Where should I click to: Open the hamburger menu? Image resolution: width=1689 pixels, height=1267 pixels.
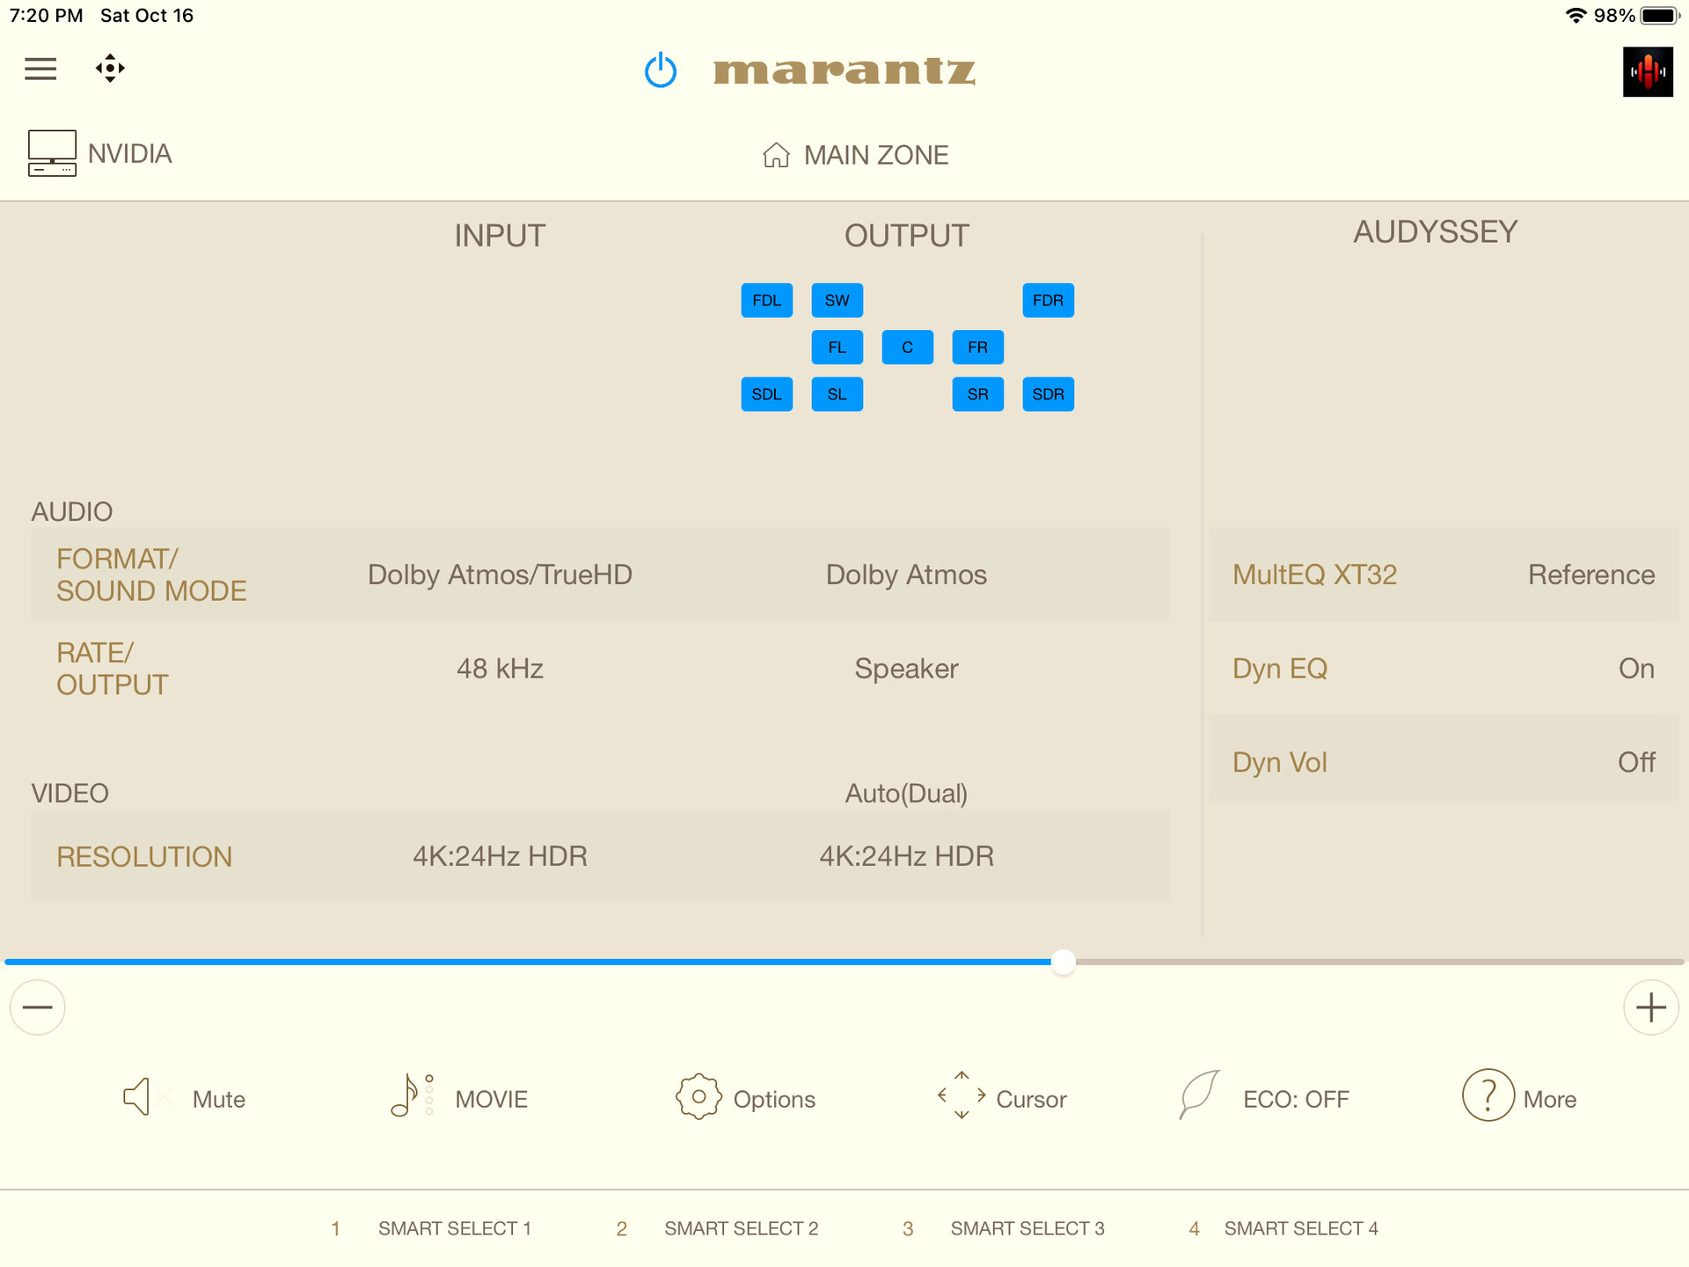pos(40,69)
